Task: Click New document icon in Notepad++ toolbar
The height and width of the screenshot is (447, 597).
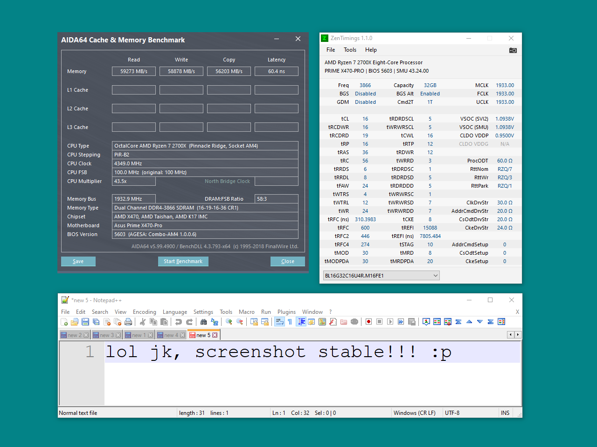Action: pyautogui.click(x=64, y=322)
